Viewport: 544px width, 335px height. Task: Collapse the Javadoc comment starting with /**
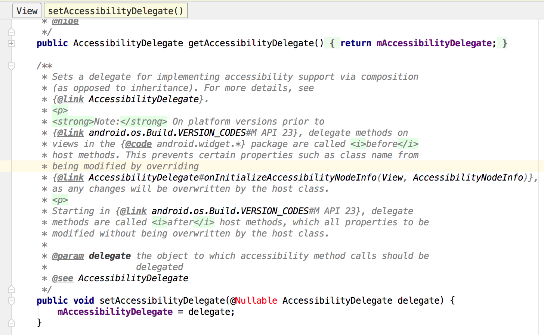(x=11, y=66)
